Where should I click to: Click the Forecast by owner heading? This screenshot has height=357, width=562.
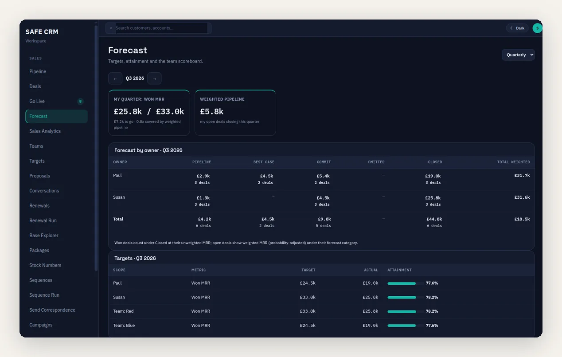[x=148, y=150]
